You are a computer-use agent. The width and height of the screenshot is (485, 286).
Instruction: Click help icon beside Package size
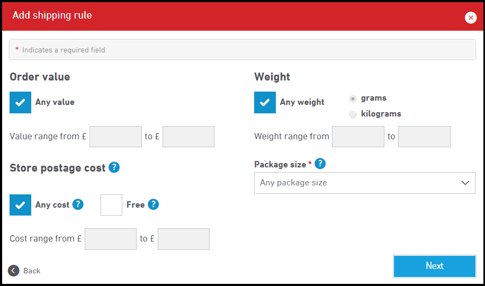[x=320, y=164]
